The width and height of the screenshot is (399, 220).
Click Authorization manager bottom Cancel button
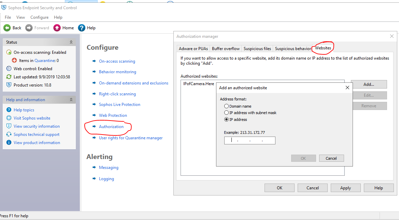pos(313,188)
